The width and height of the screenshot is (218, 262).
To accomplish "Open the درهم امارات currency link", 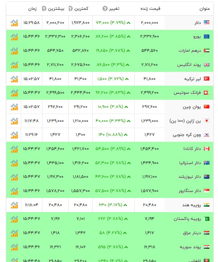I will 190,51.
